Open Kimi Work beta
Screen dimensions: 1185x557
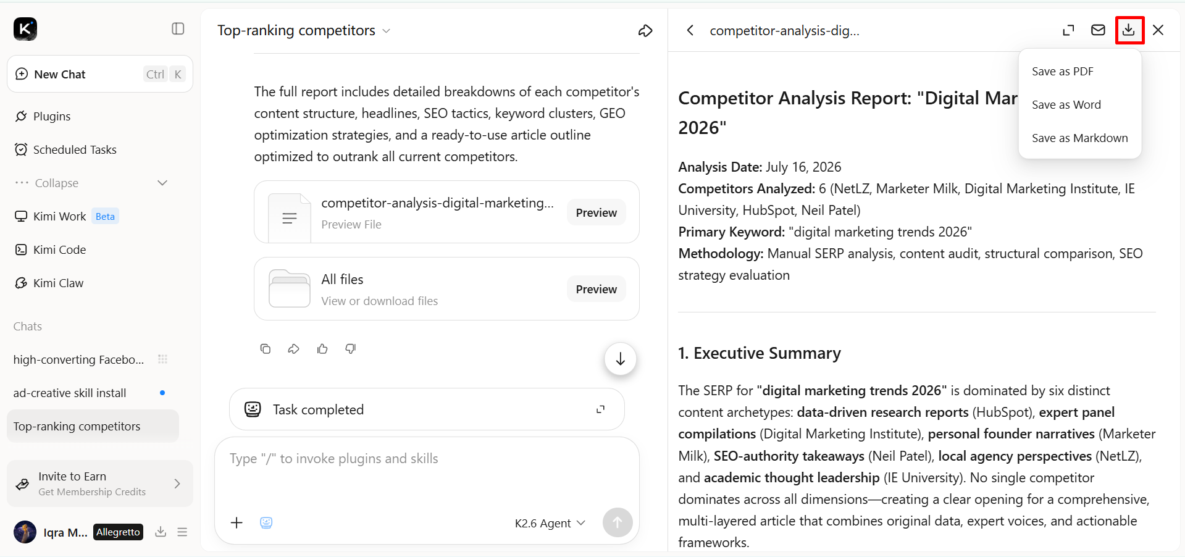coord(67,216)
